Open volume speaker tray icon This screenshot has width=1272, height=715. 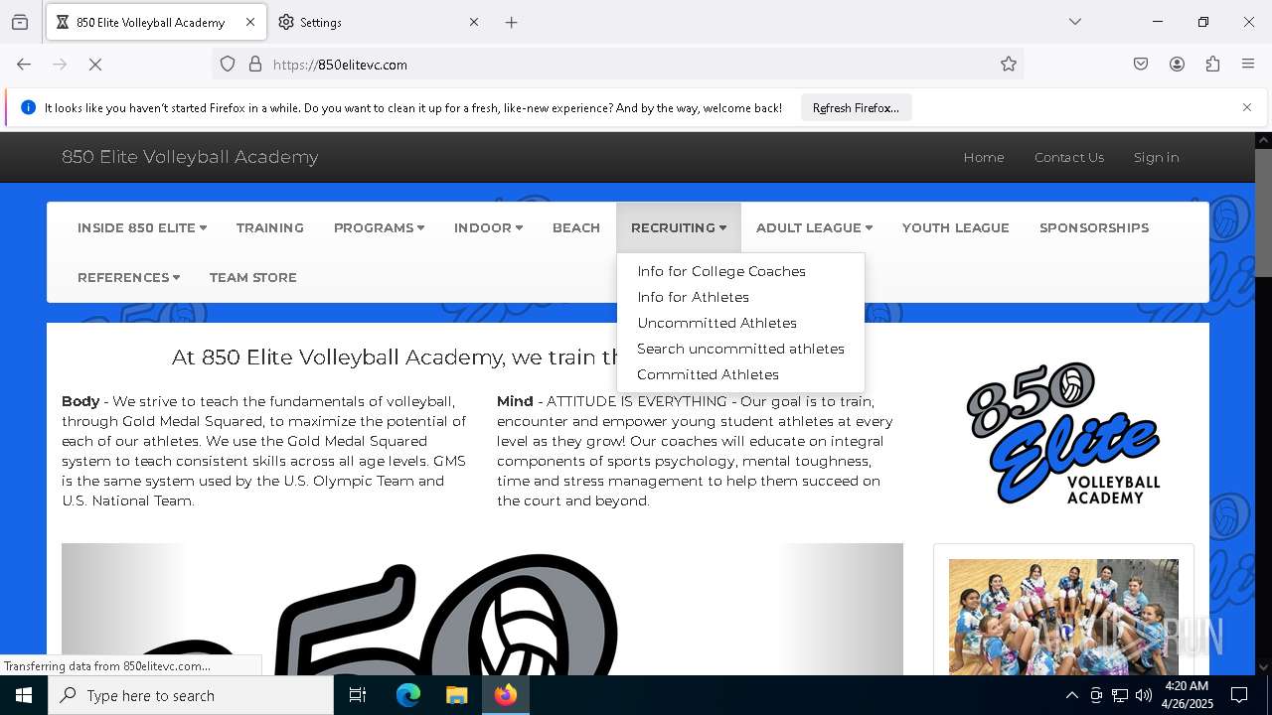[x=1144, y=695]
